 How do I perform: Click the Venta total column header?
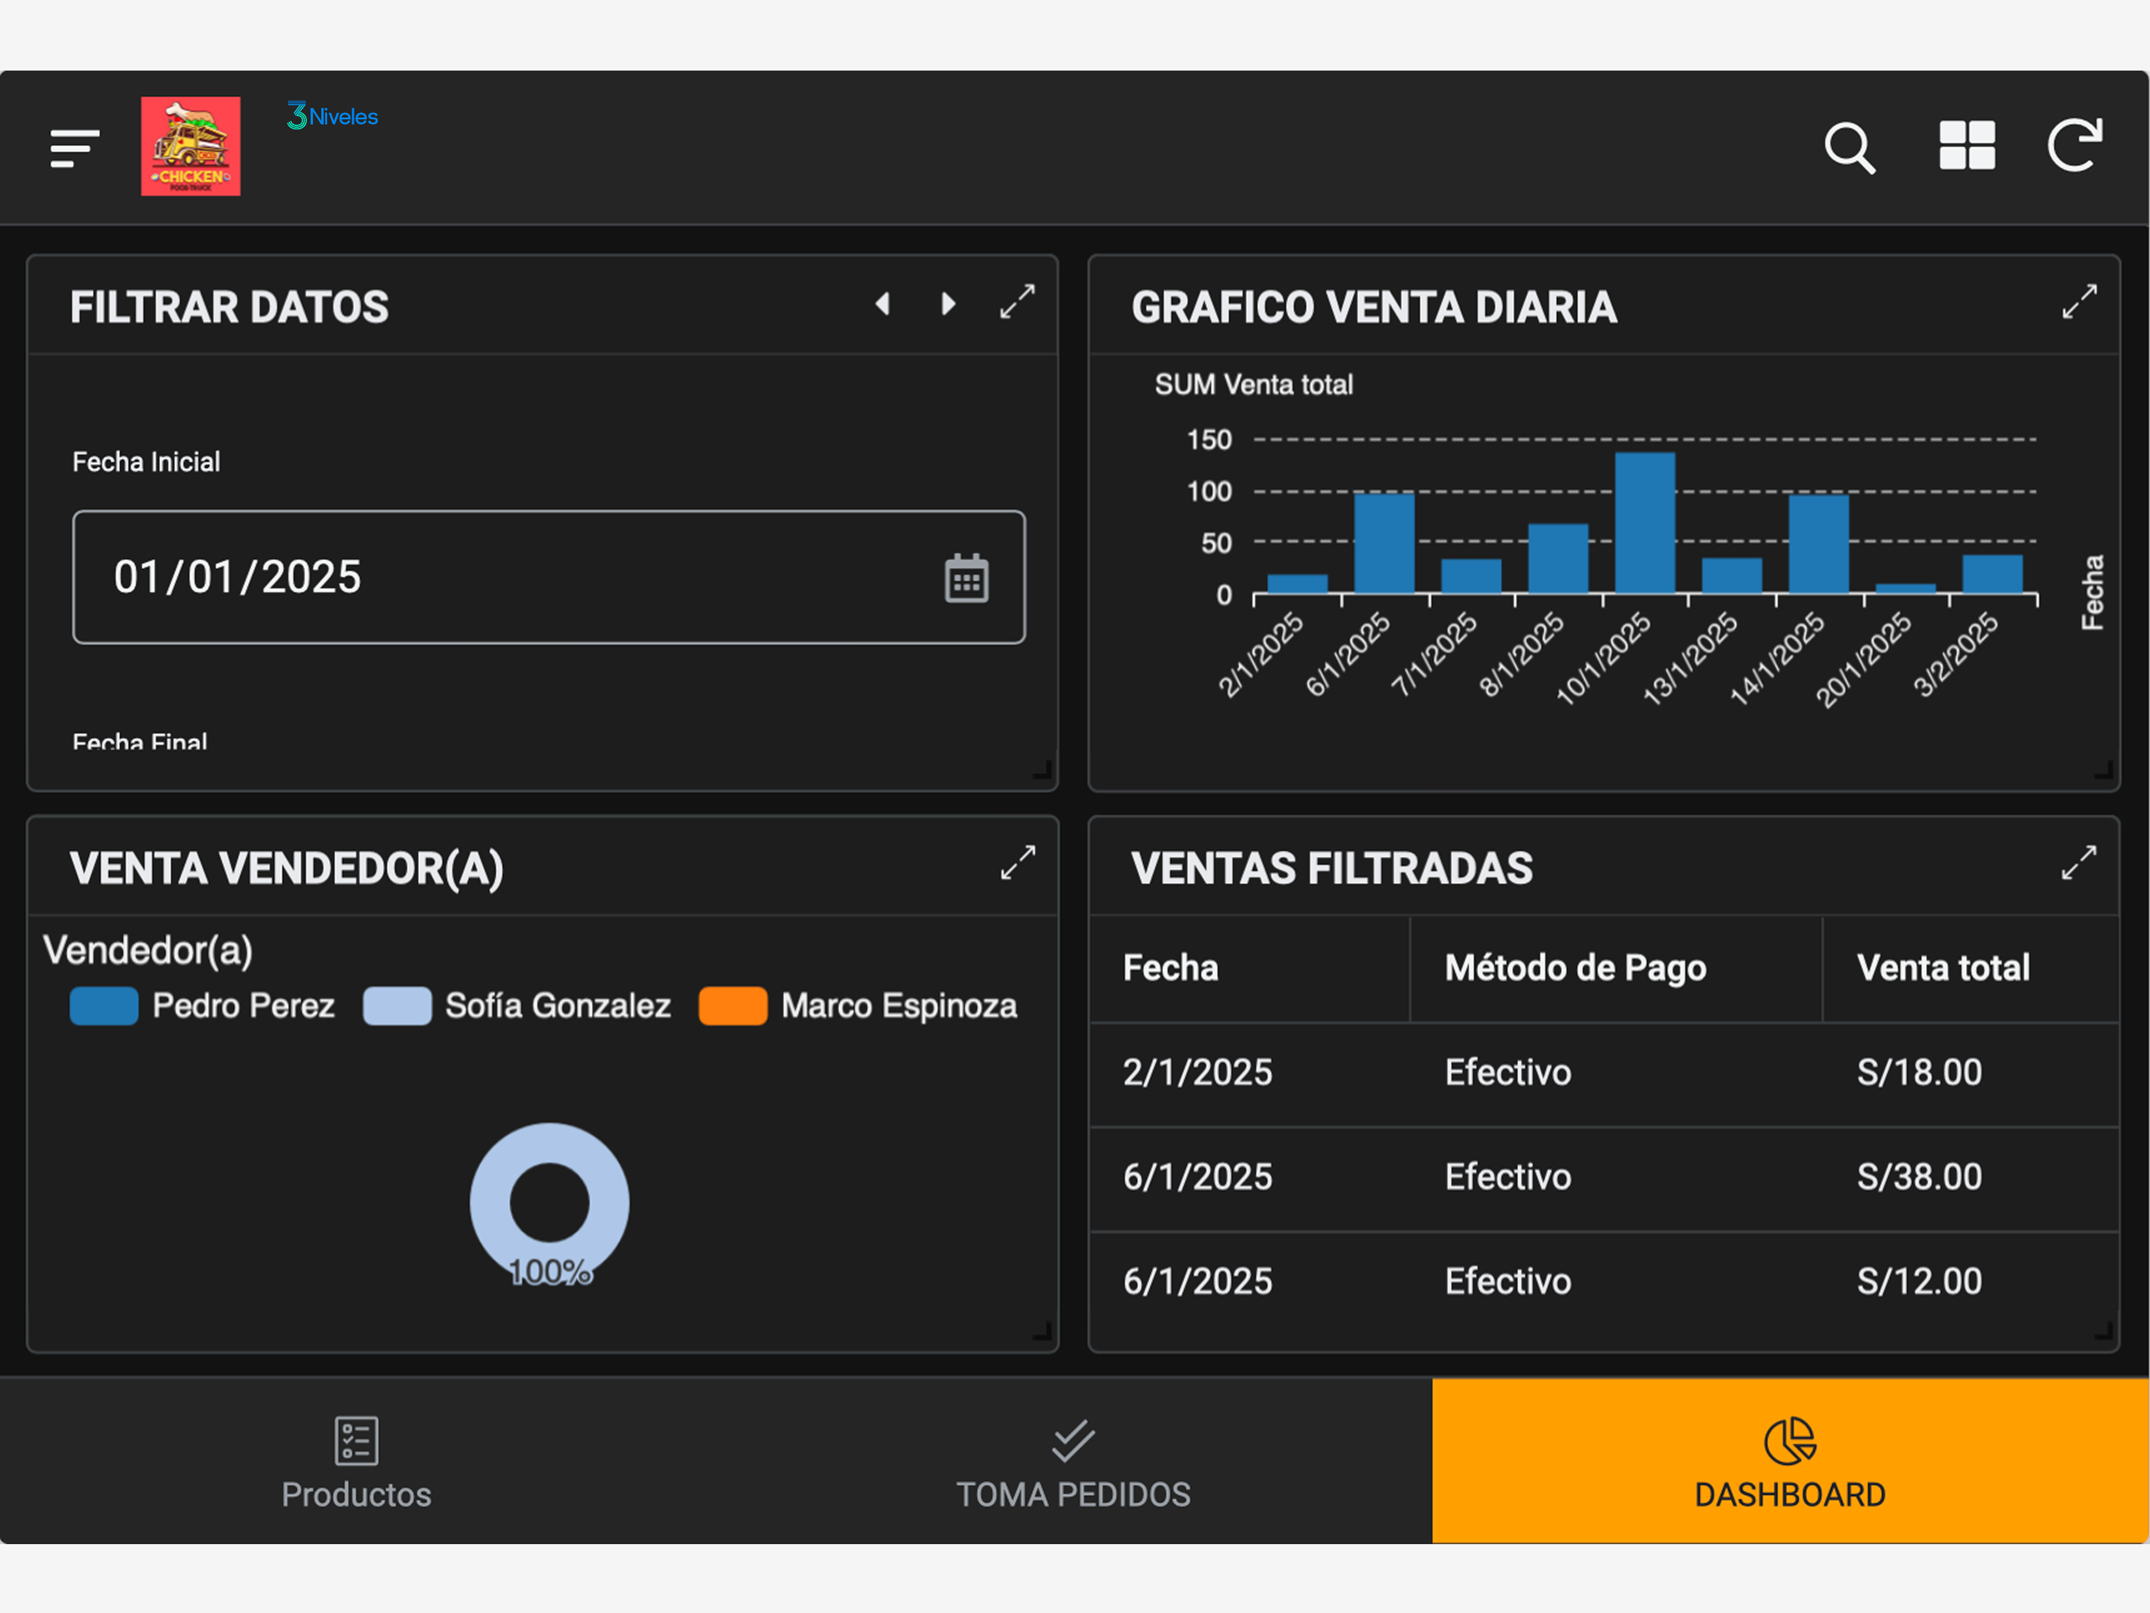coord(1942,968)
